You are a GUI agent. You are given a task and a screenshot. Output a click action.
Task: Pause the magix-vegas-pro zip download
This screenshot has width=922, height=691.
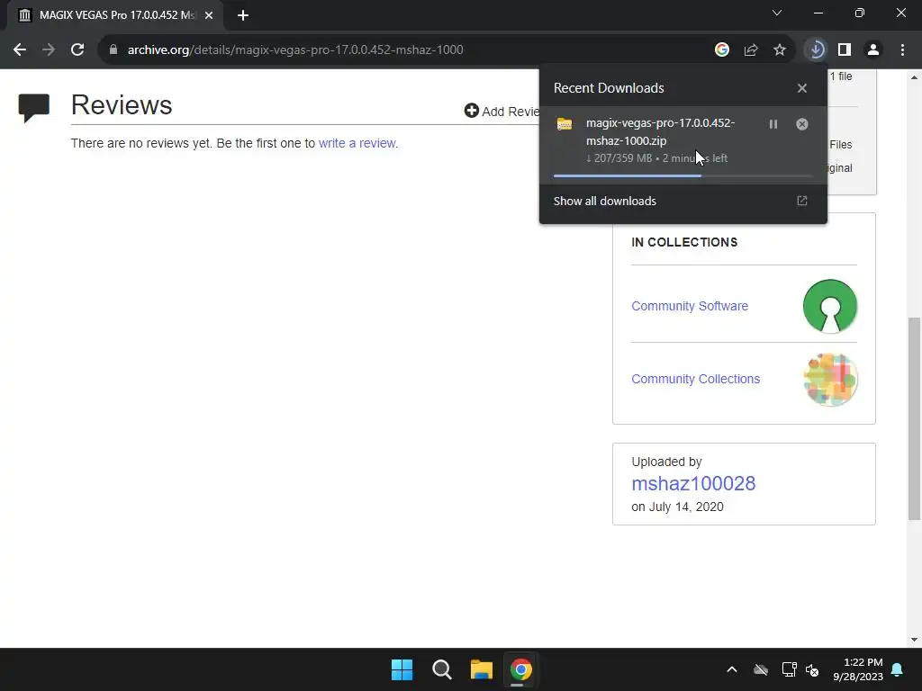[773, 124]
